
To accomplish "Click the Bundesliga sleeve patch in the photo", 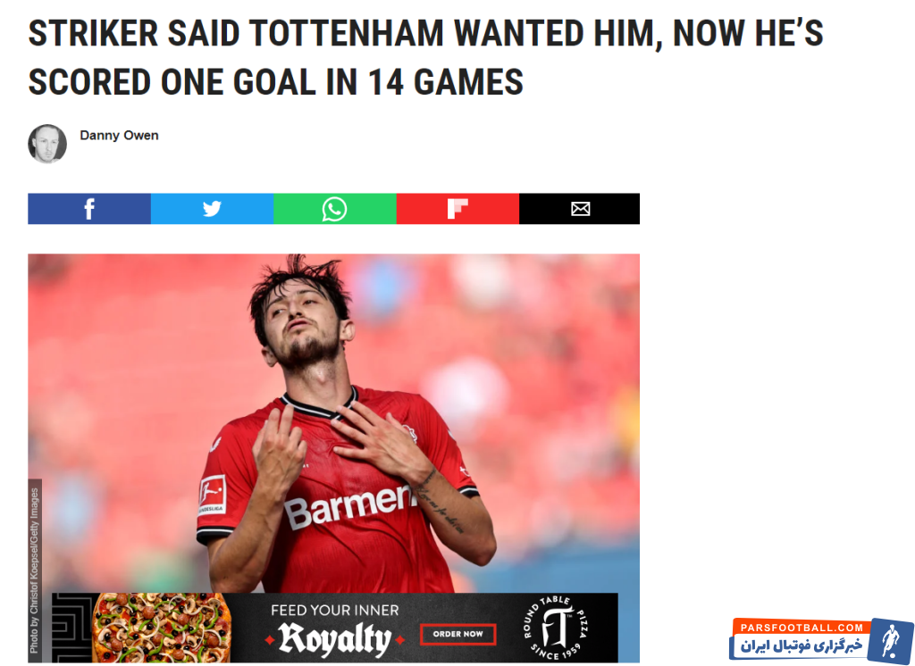I will (x=212, y=495).
